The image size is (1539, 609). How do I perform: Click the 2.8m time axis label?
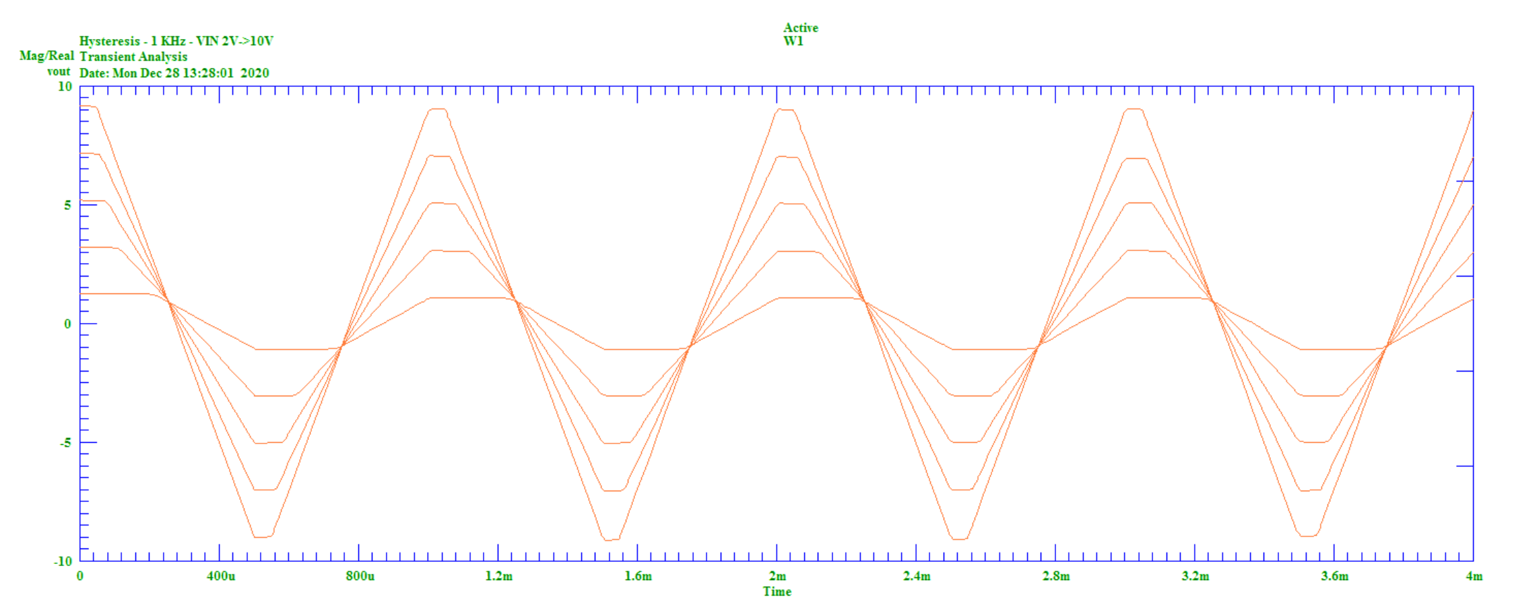1056,576
